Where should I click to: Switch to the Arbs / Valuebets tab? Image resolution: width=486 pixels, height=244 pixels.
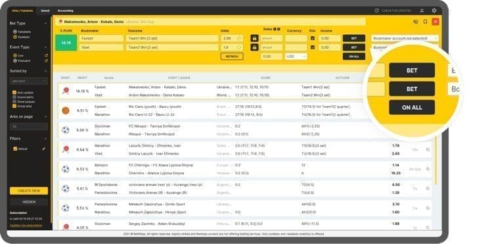point(22,11)
